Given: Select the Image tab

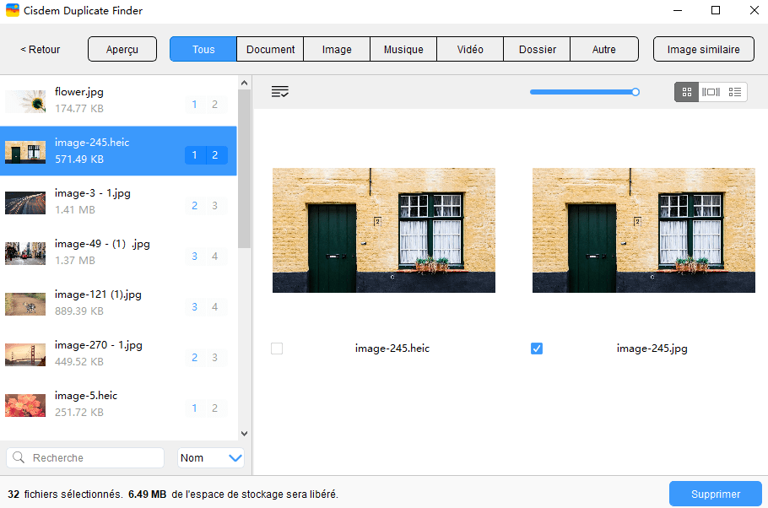Looking at the screenshot, I should pos(337,49).
